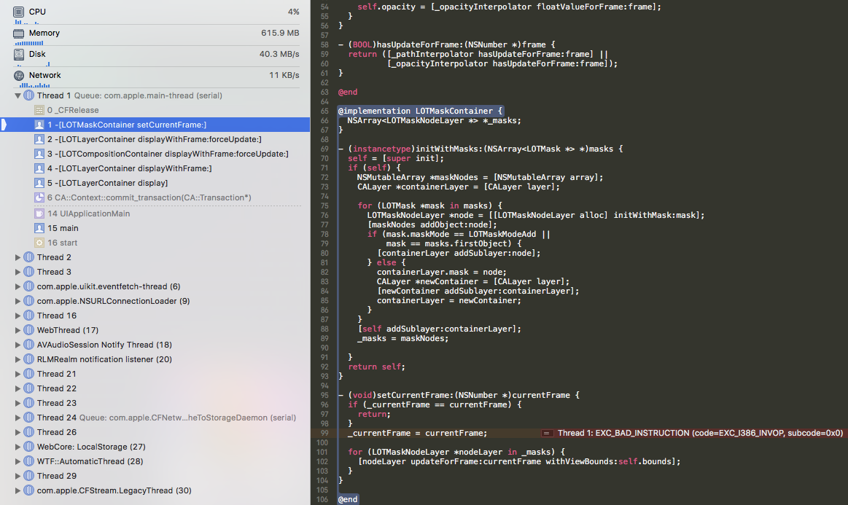Select frame 6 CA::Context::commit_transaction
Image resolution: width=848 pixels, height=505 pixels.
[155, 198]
